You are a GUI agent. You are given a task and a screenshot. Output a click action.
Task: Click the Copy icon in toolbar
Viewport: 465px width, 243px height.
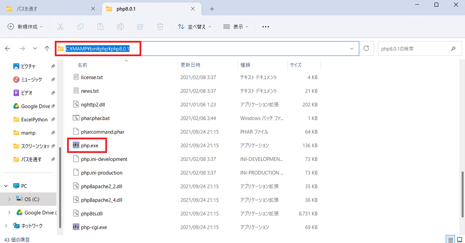[x=80, y=26]
